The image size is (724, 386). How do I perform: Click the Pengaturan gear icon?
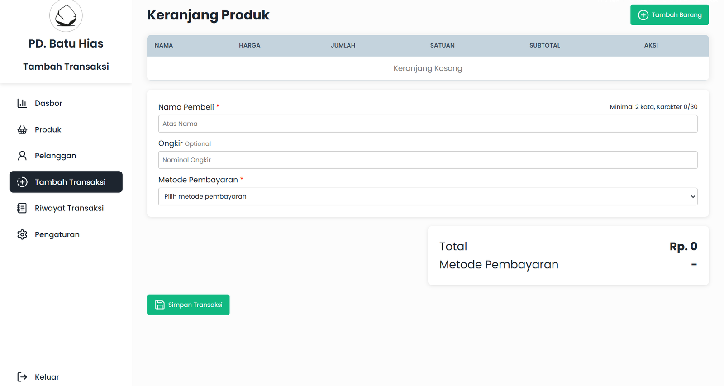point(22,234)
